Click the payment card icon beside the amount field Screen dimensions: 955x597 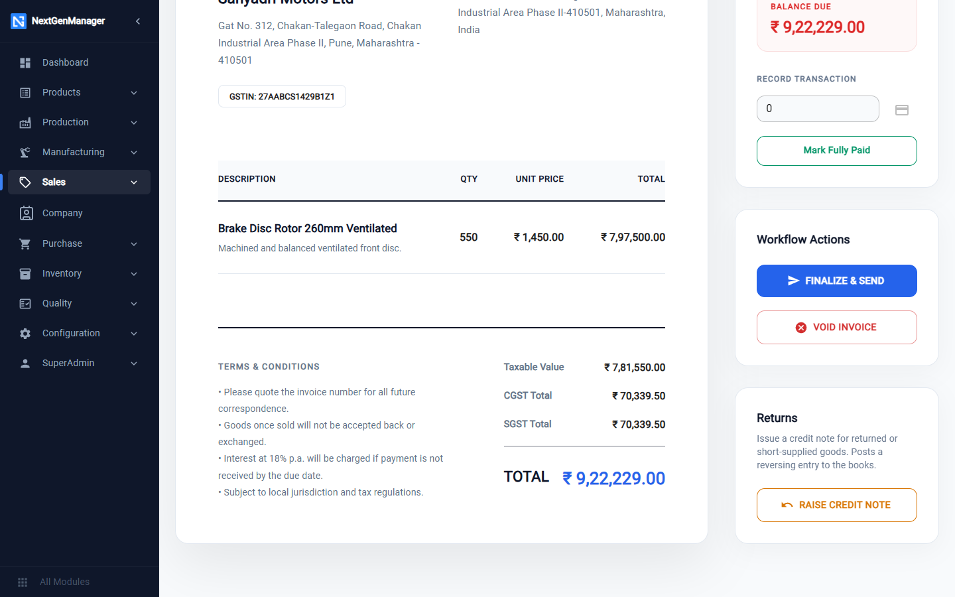(902, 110)
